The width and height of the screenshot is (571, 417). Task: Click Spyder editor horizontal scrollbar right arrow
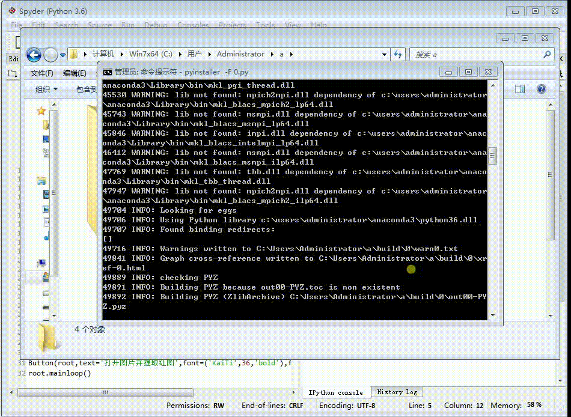(293, 392)
